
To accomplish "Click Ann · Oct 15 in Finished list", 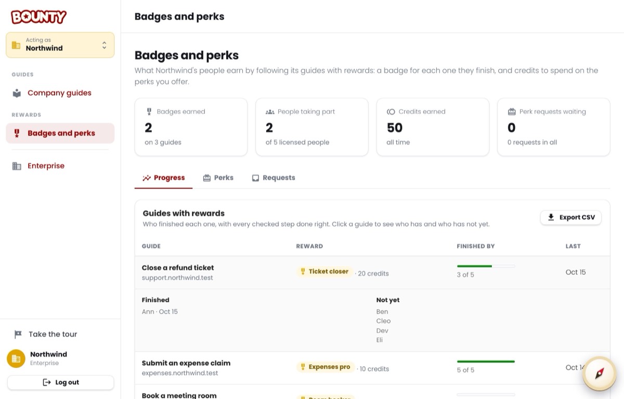I will (160, 312).
